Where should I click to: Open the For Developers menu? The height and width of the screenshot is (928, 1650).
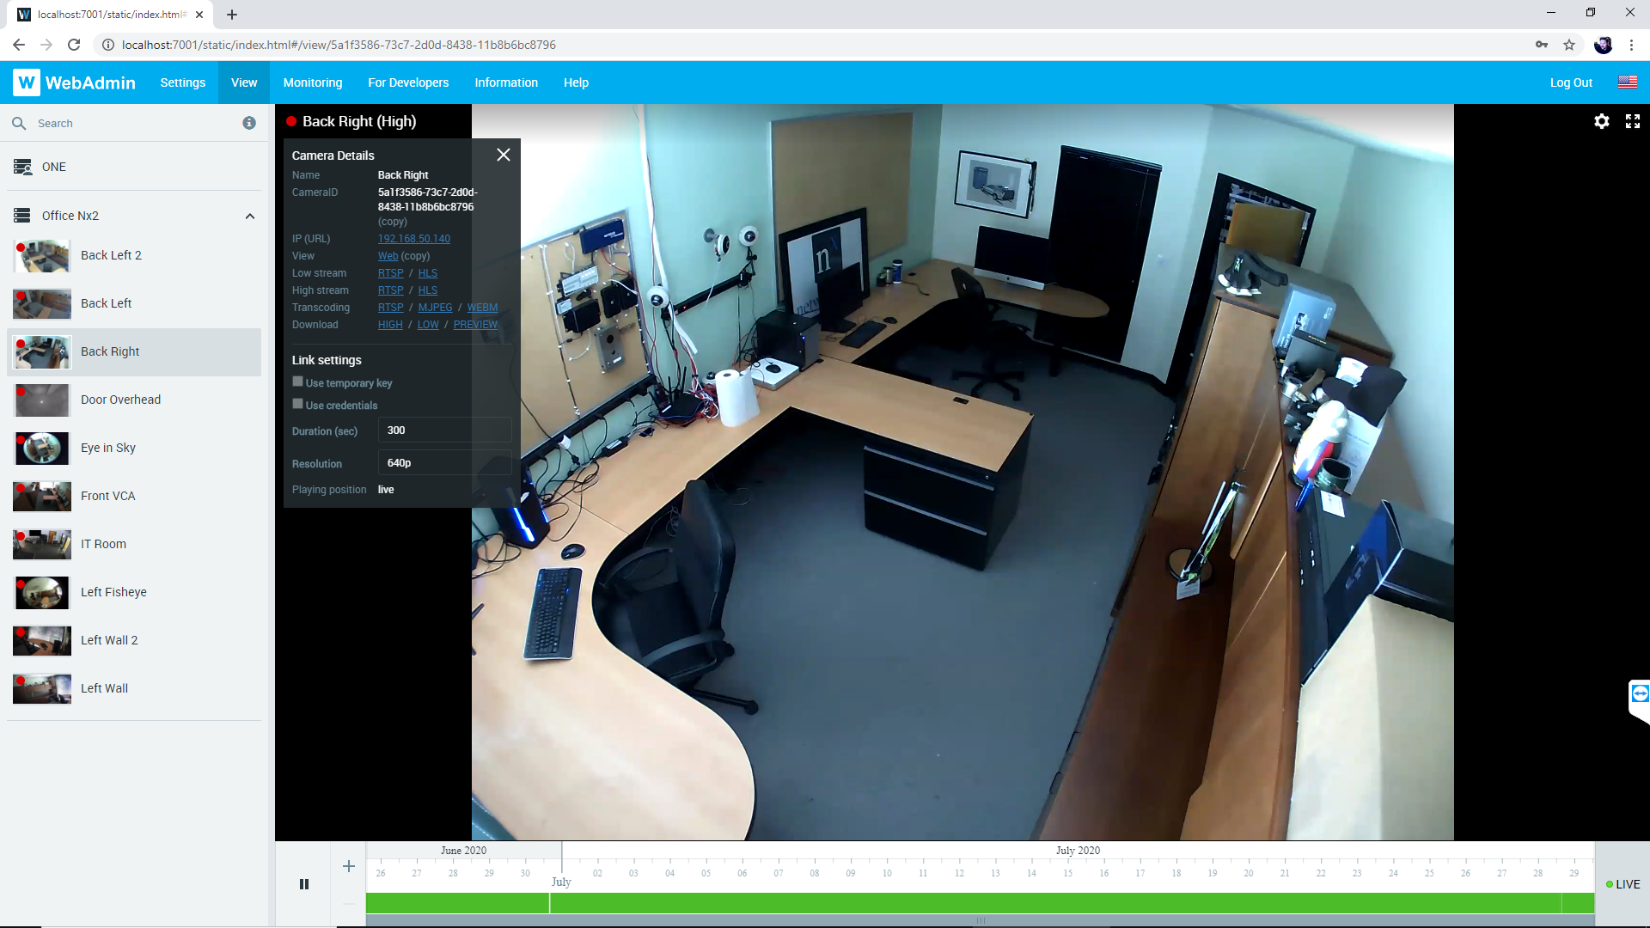click(x=408, y=82)
